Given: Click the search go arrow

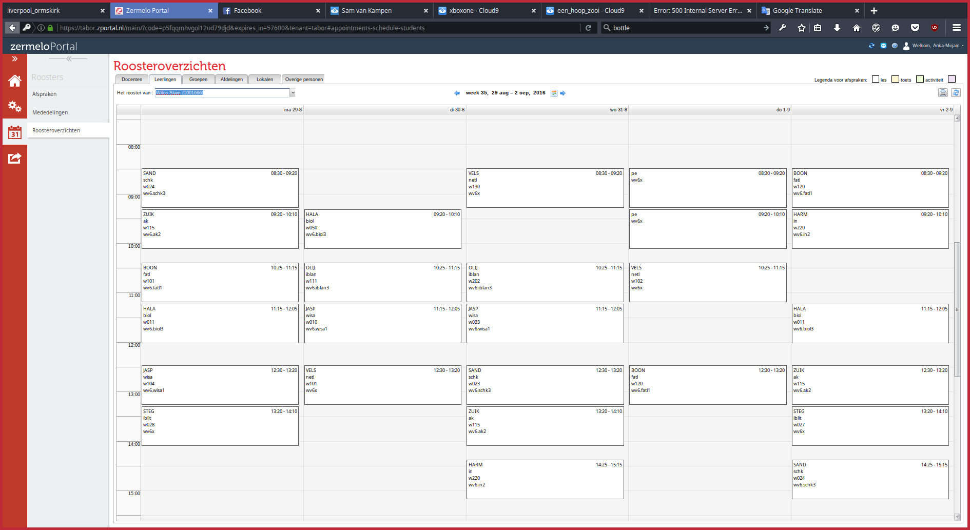Looking at the screenshot, I should [x=766, y=28].
